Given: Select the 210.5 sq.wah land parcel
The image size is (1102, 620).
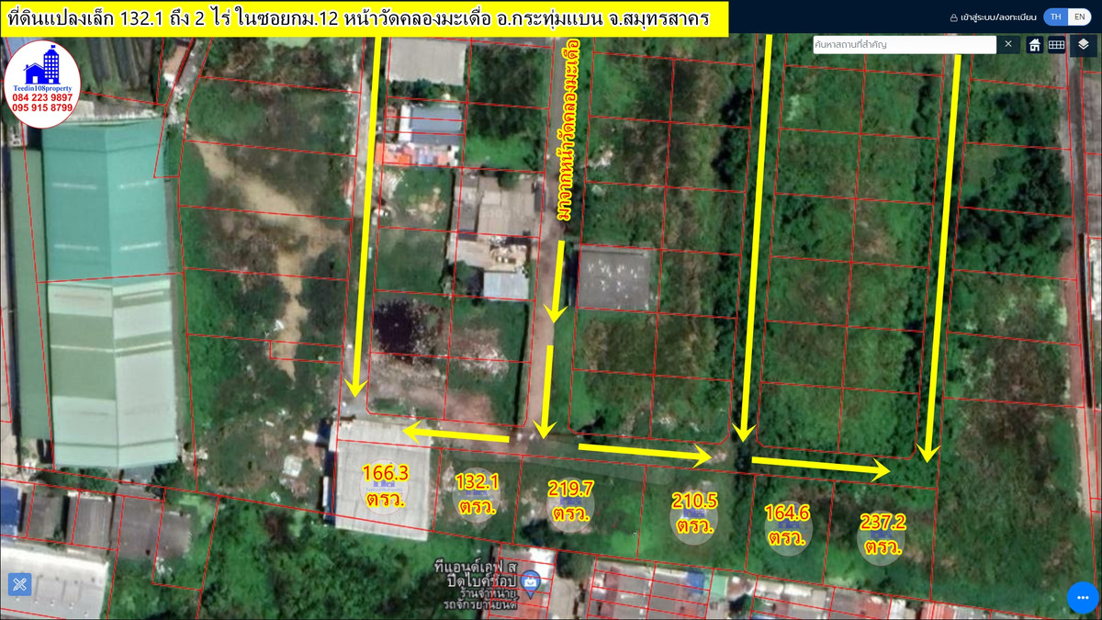Looking at the screenshot, I should pos(694,513).
